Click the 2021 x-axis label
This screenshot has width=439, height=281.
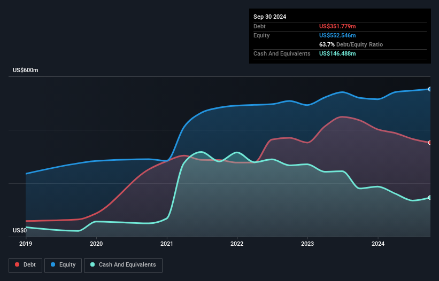167,244
